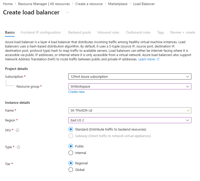Screen dimensions: 200x181
Task: Click the SKU info icon
Action: pos(17,130)
